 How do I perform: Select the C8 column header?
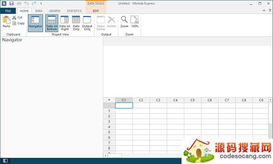click(x=244, y=100)
